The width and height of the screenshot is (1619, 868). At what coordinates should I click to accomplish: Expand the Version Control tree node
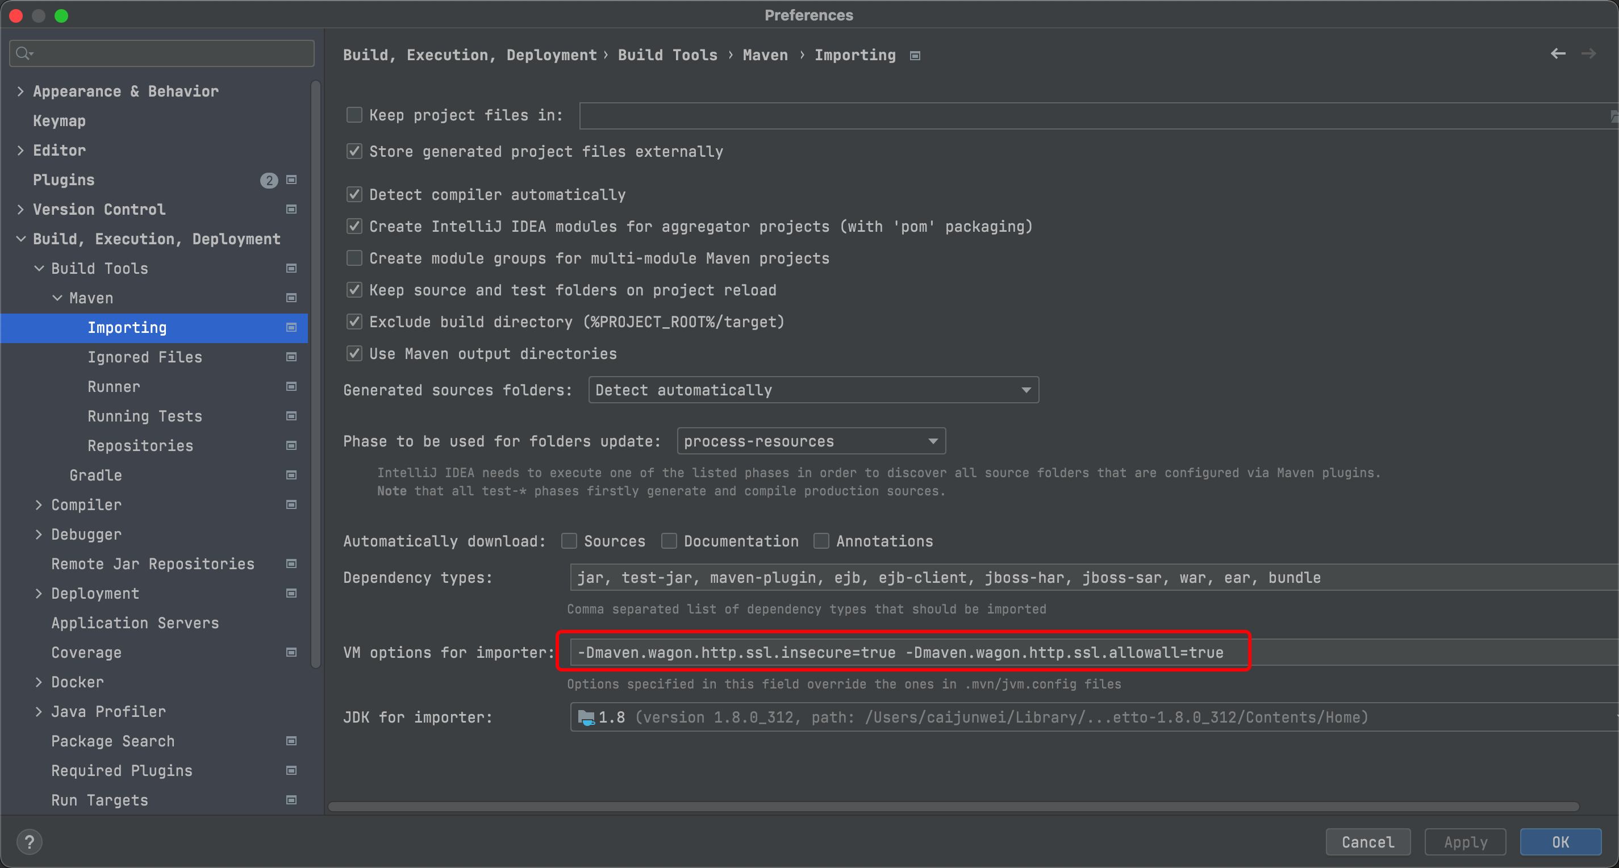21,209
